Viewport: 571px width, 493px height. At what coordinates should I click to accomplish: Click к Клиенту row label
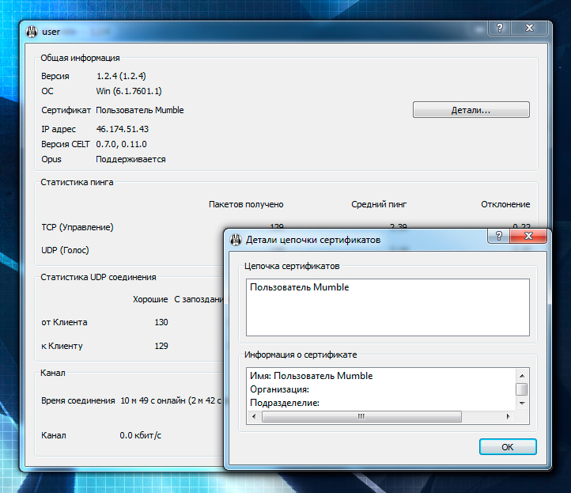62,346
